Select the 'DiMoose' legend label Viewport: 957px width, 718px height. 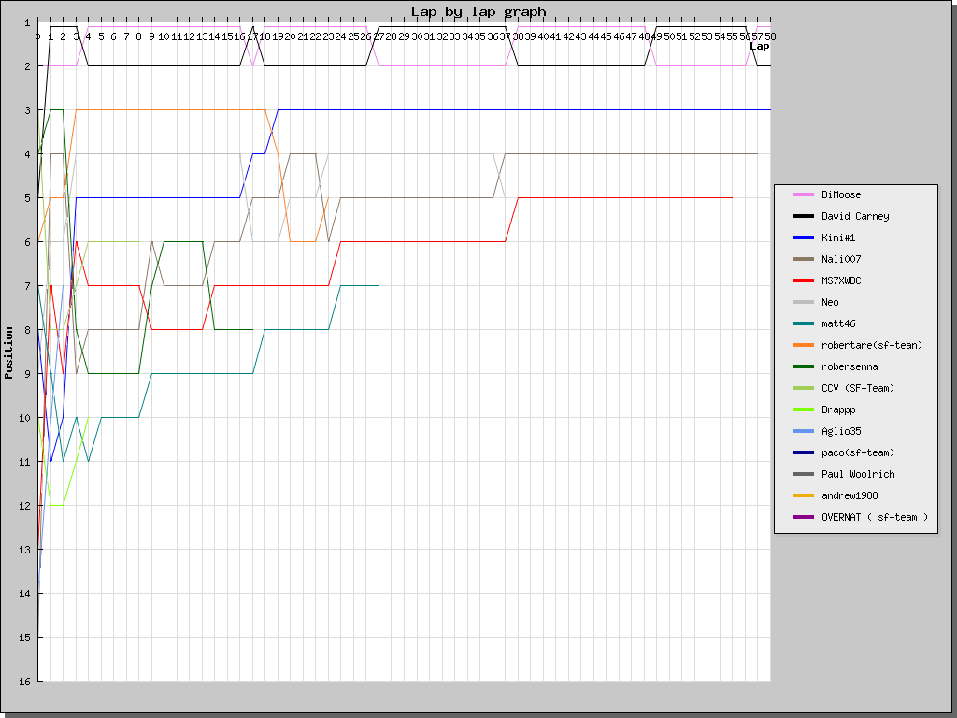coord(841,194)
